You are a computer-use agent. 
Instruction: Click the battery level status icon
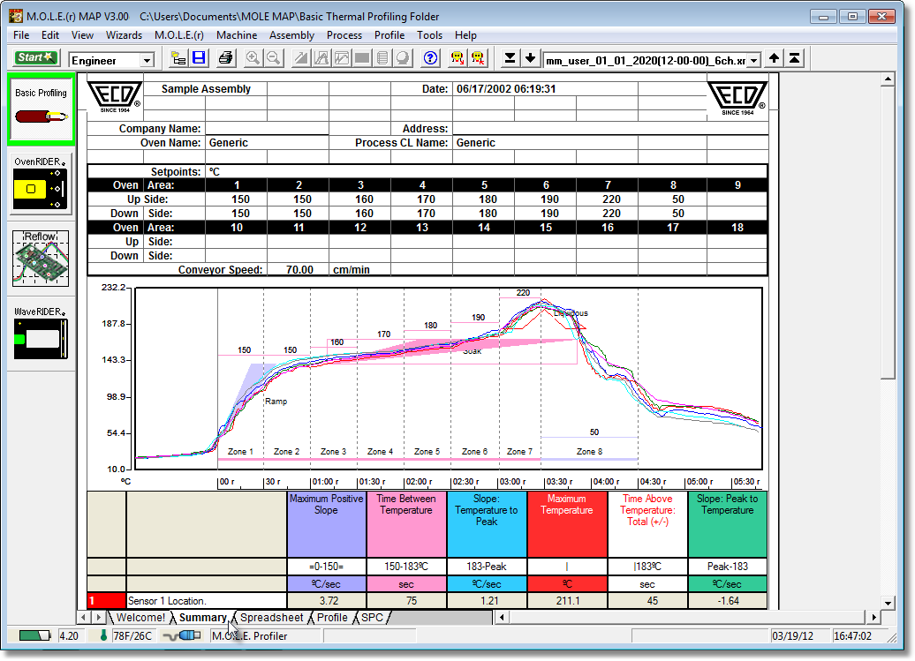tap(34, 635)
